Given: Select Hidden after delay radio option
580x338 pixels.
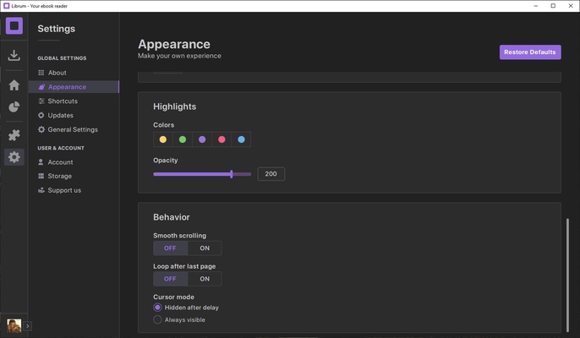Looking at the screenshot, I should point(157,308).
